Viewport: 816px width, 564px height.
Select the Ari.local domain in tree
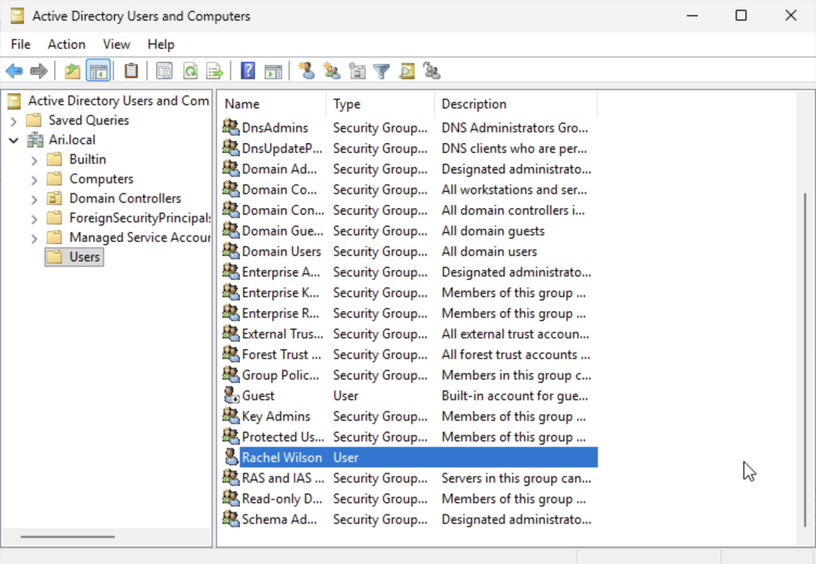(x=72, y=140)
